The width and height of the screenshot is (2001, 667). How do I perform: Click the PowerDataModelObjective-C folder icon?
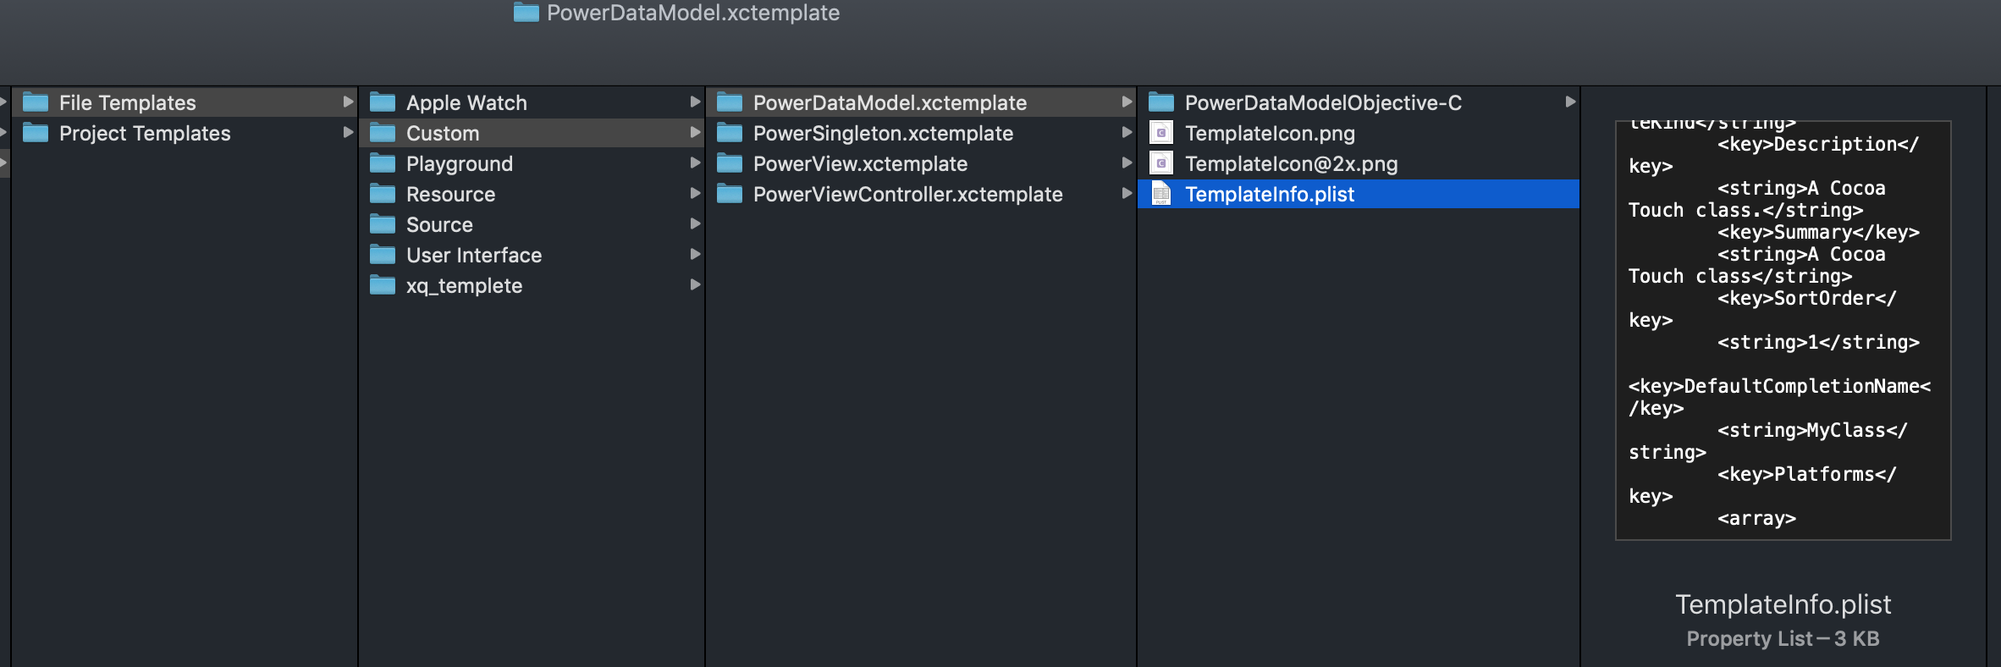tap(1161, 102)
